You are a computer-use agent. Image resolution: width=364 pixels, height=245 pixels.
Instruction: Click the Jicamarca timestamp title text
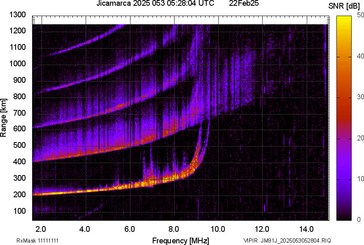(155, 4)
